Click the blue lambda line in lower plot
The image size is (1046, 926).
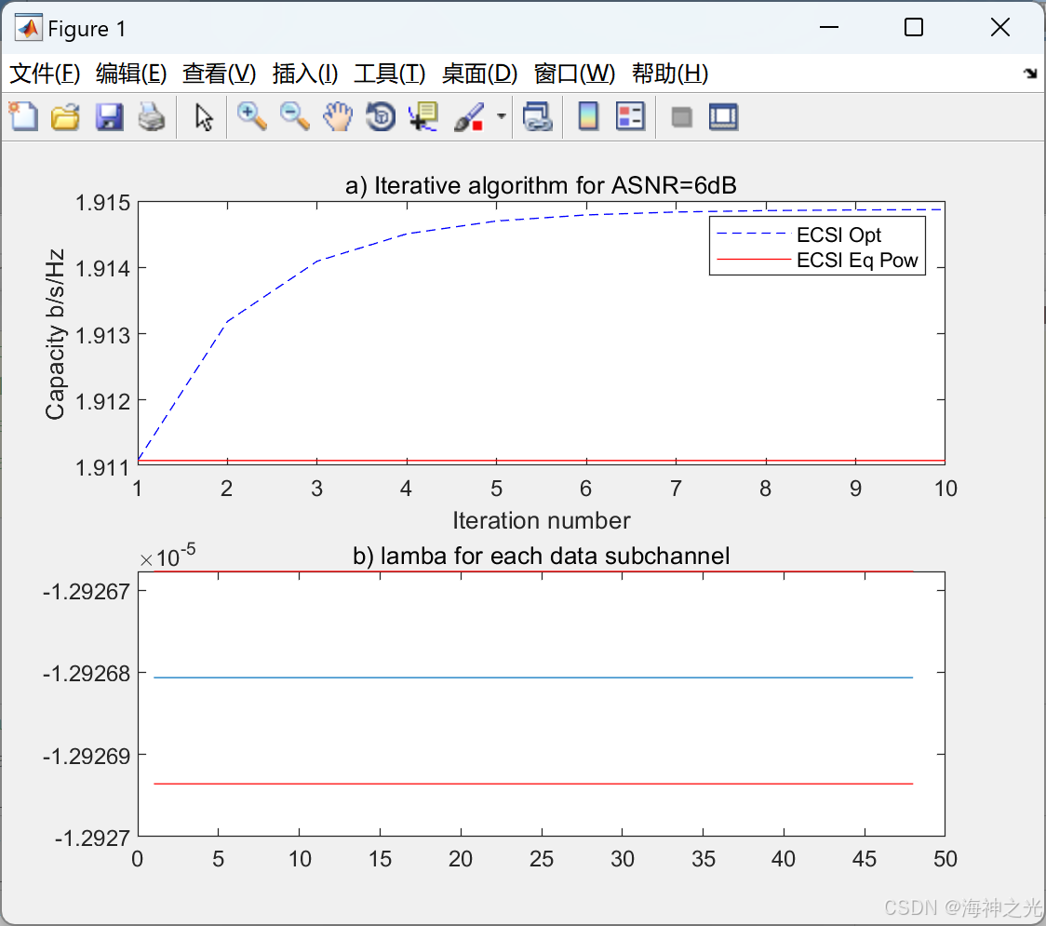[x=533, y=678]
